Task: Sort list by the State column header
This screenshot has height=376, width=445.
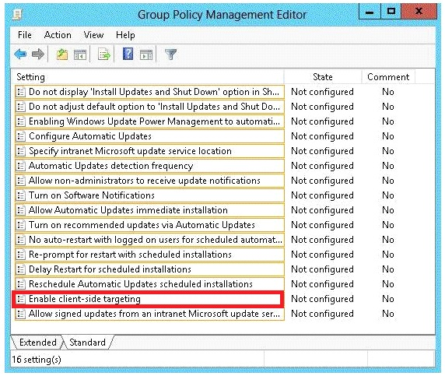Action: pyautogui.click(x=323, y=77)
